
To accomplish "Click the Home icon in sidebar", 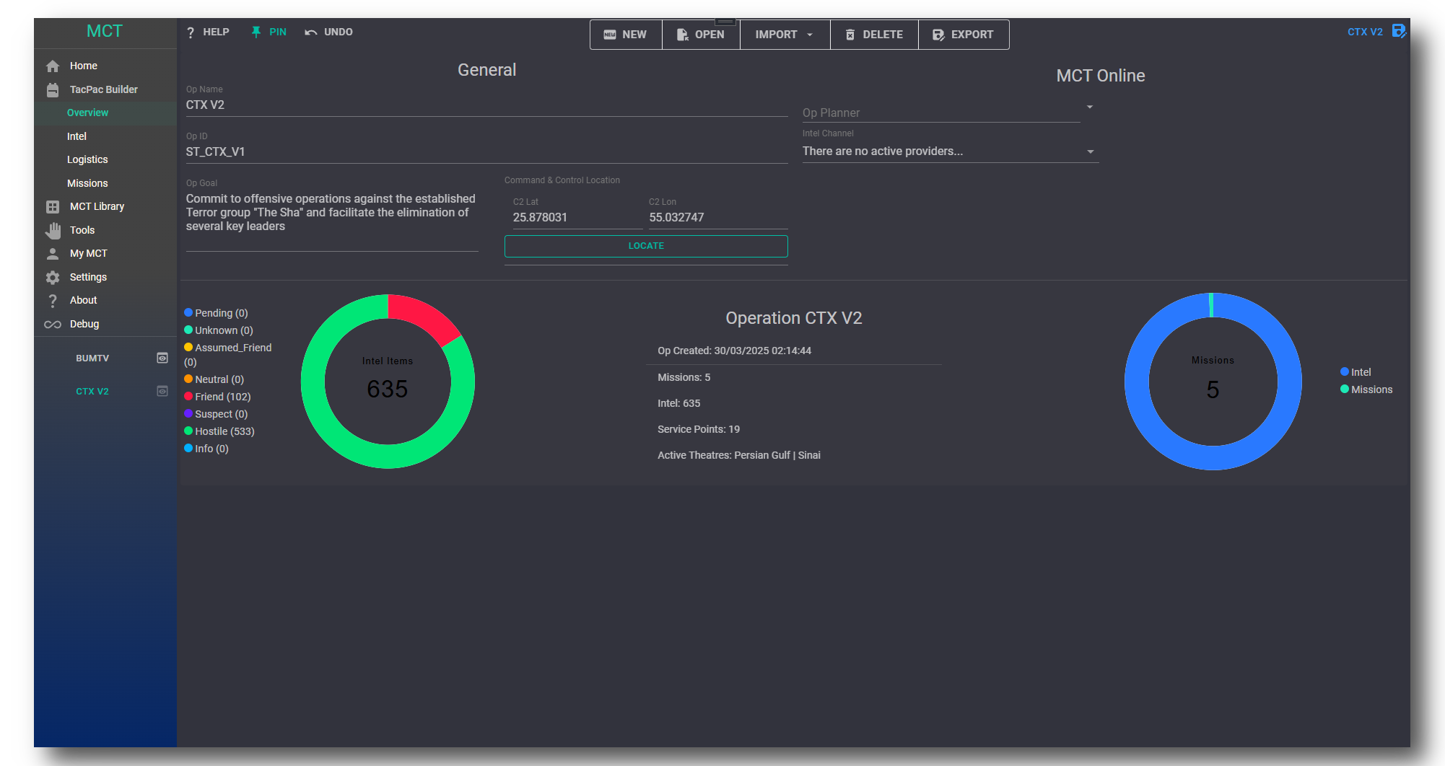I will (53, 66).
